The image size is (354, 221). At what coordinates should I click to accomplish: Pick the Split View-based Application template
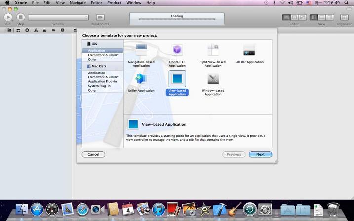pos(213,50)
